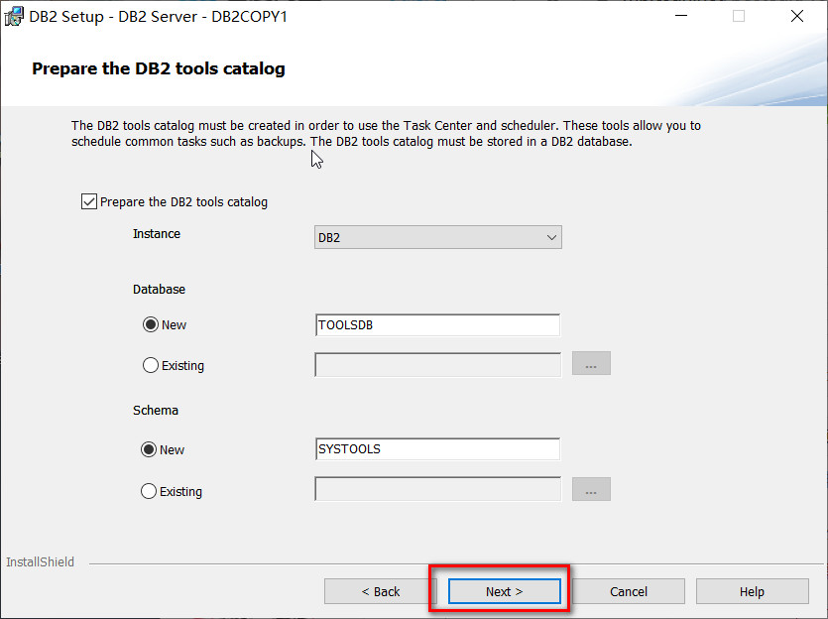Select the New radio button under Database
Screen dimensions: 828x619
[x=150, y=324]
